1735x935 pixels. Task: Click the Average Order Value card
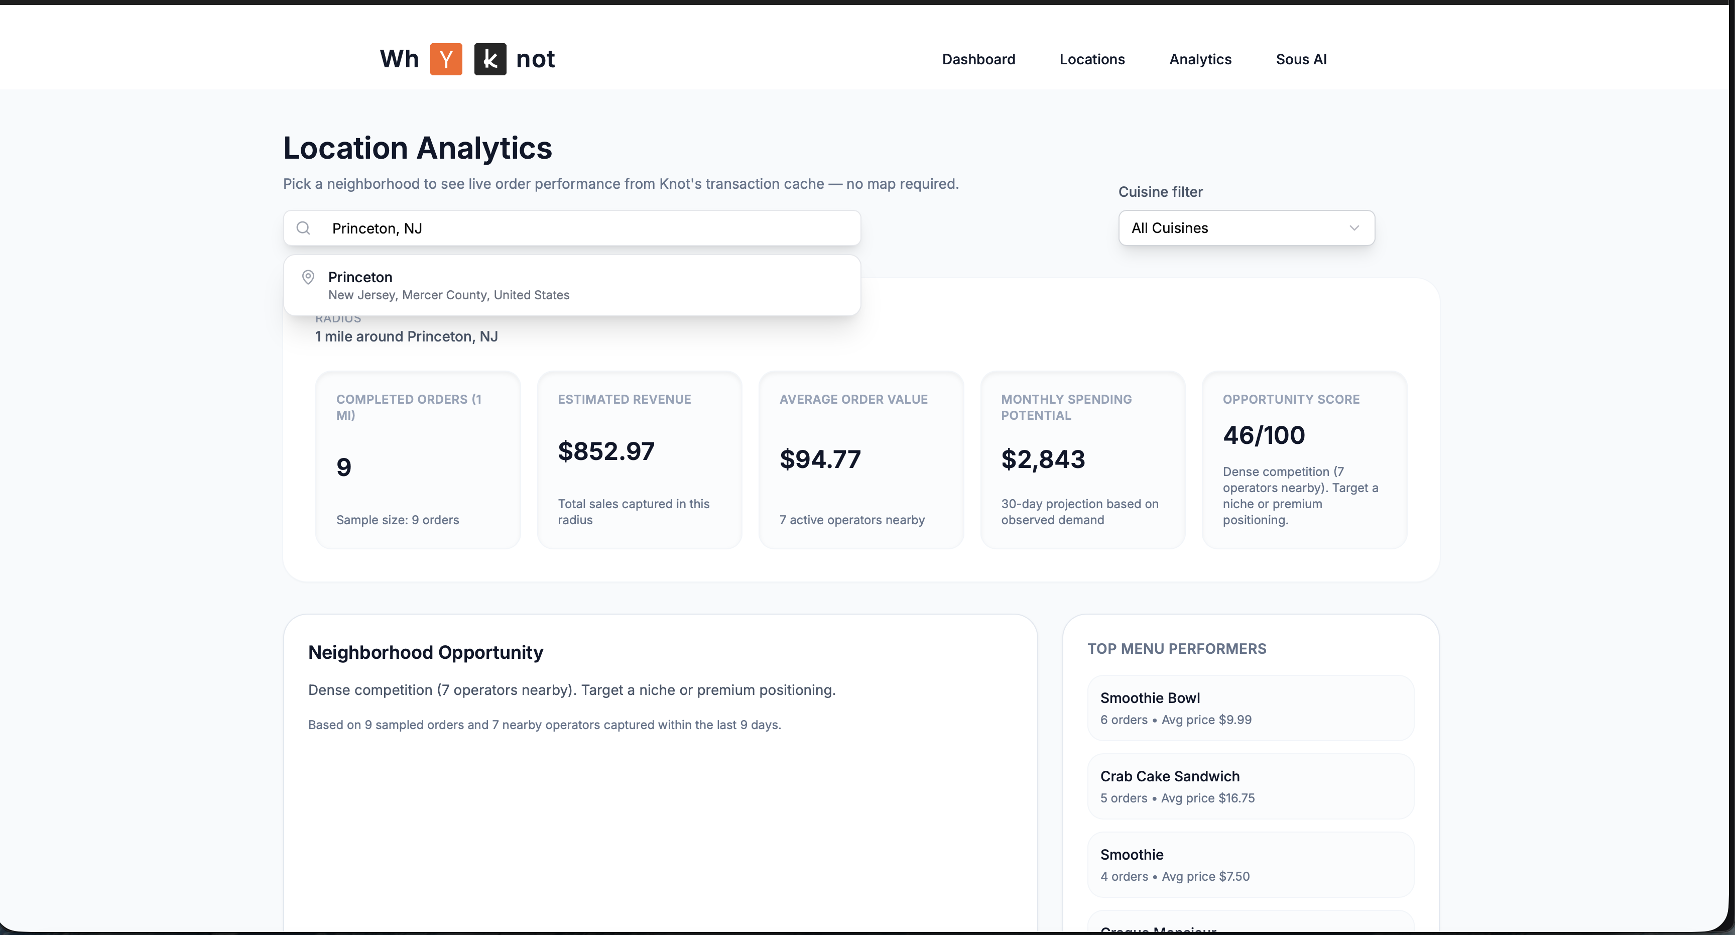pyautogui.click(x=860, y=459)
